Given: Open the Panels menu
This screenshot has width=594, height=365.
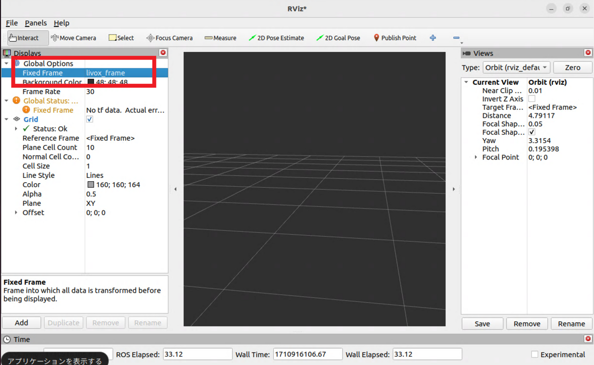Looking at the screenshot, I should tap(35, 23).
